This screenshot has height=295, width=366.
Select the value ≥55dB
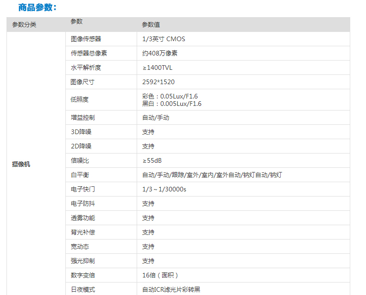click(x=152, y=160)
